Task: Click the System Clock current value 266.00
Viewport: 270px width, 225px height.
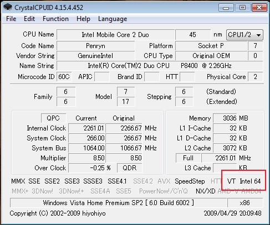Action: [86, 138]
